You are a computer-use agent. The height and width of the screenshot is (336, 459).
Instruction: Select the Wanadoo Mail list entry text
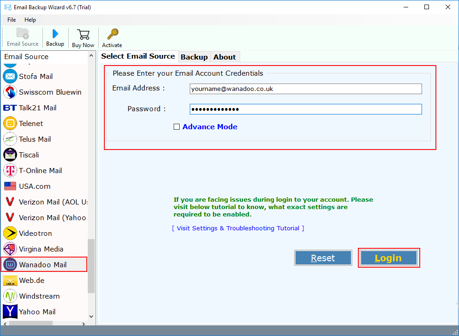tap(43, 265)
